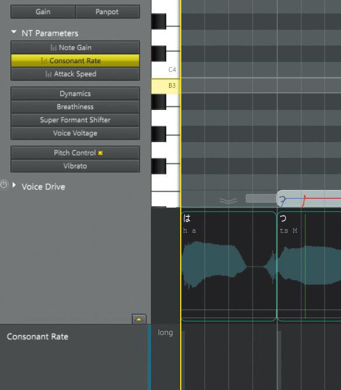Click the Consonant Rate lane label
This screenshot has height=390, width=341.
point(37,337)
